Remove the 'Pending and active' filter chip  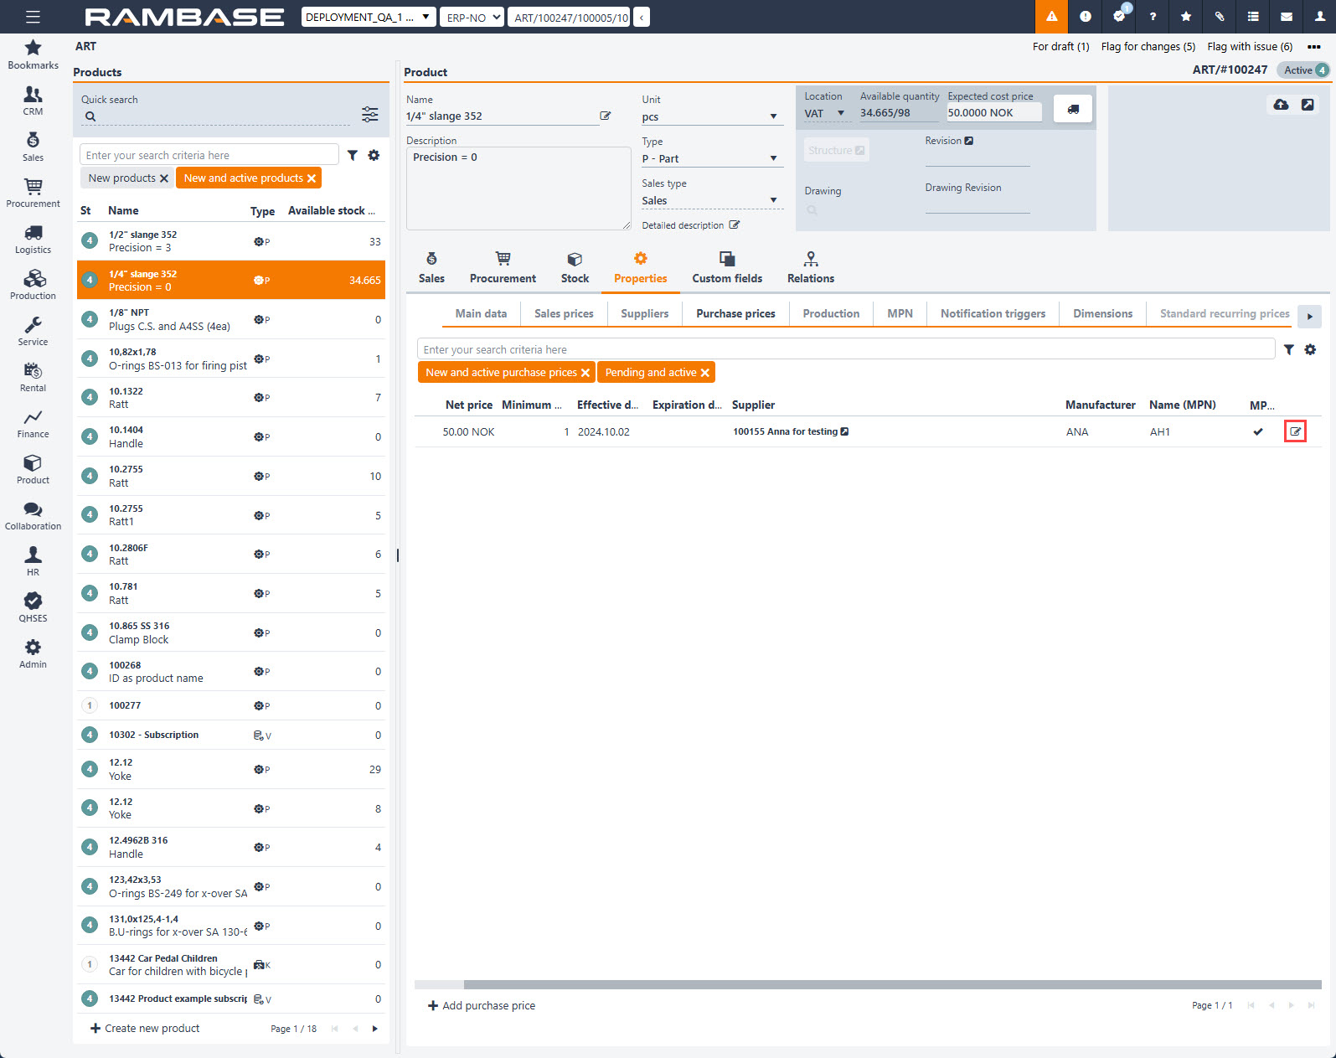[705, 373]
